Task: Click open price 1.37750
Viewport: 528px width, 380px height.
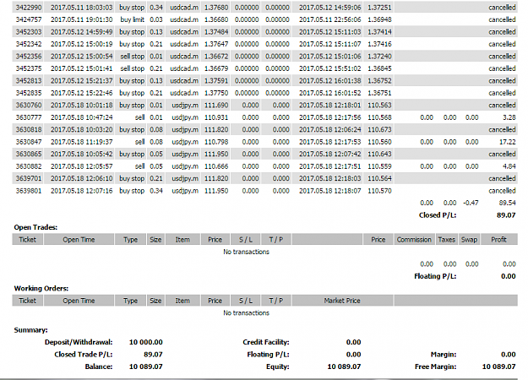Action: point(216,93)
